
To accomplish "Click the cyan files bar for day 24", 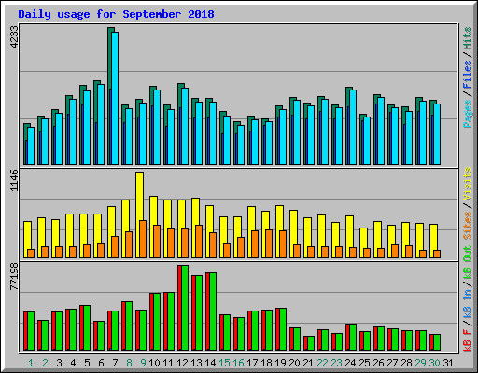I will (x=353, y=127).
